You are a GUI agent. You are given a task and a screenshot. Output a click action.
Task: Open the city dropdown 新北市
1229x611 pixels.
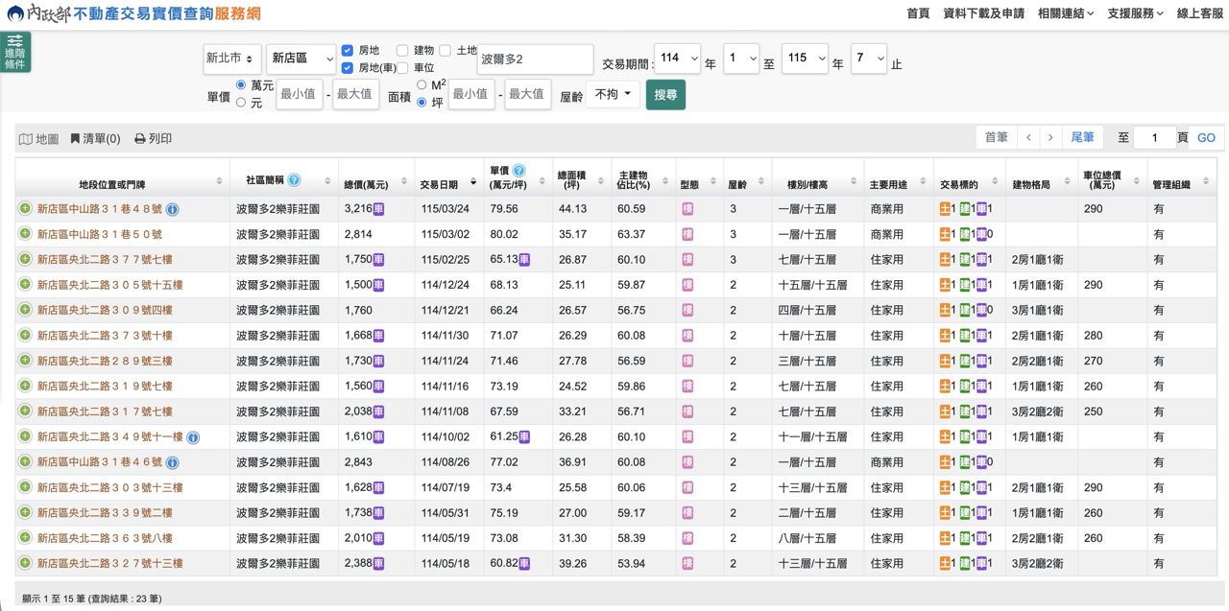[x=232, y=59]
